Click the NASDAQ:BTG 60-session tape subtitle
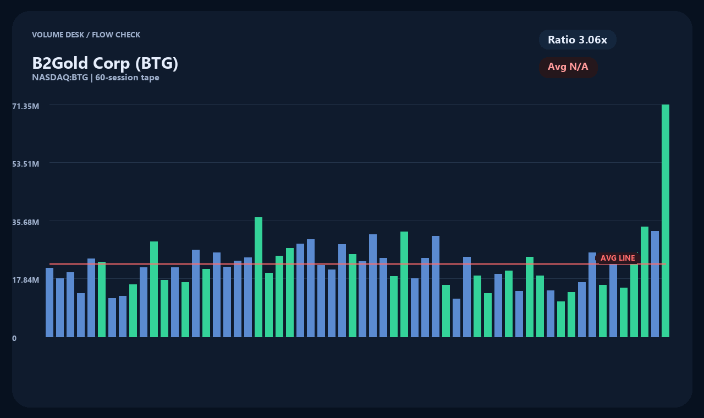The height and width of the screenshot is (418, 704). (x=96, y=78)
